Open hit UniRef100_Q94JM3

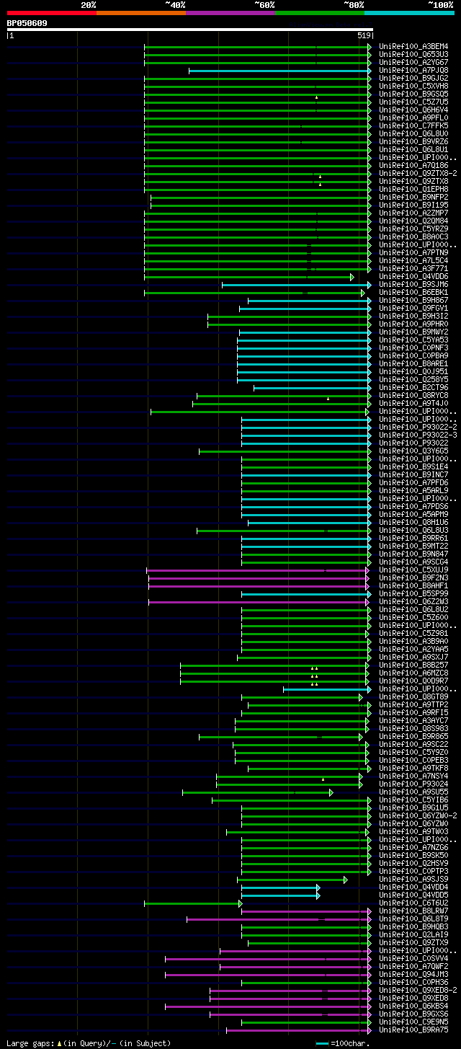click(413, 975)
